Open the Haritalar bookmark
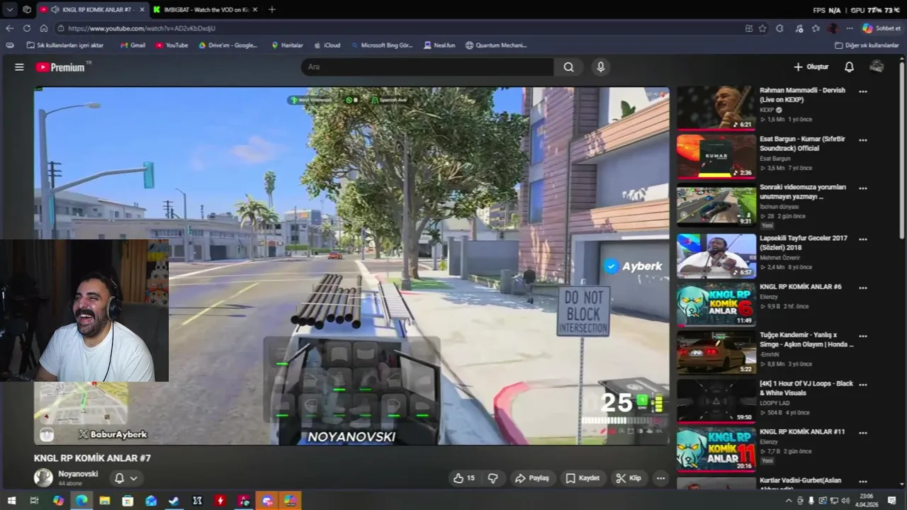Image resolution: width=907 pixels, height=510 pixels. click(287, 45)
